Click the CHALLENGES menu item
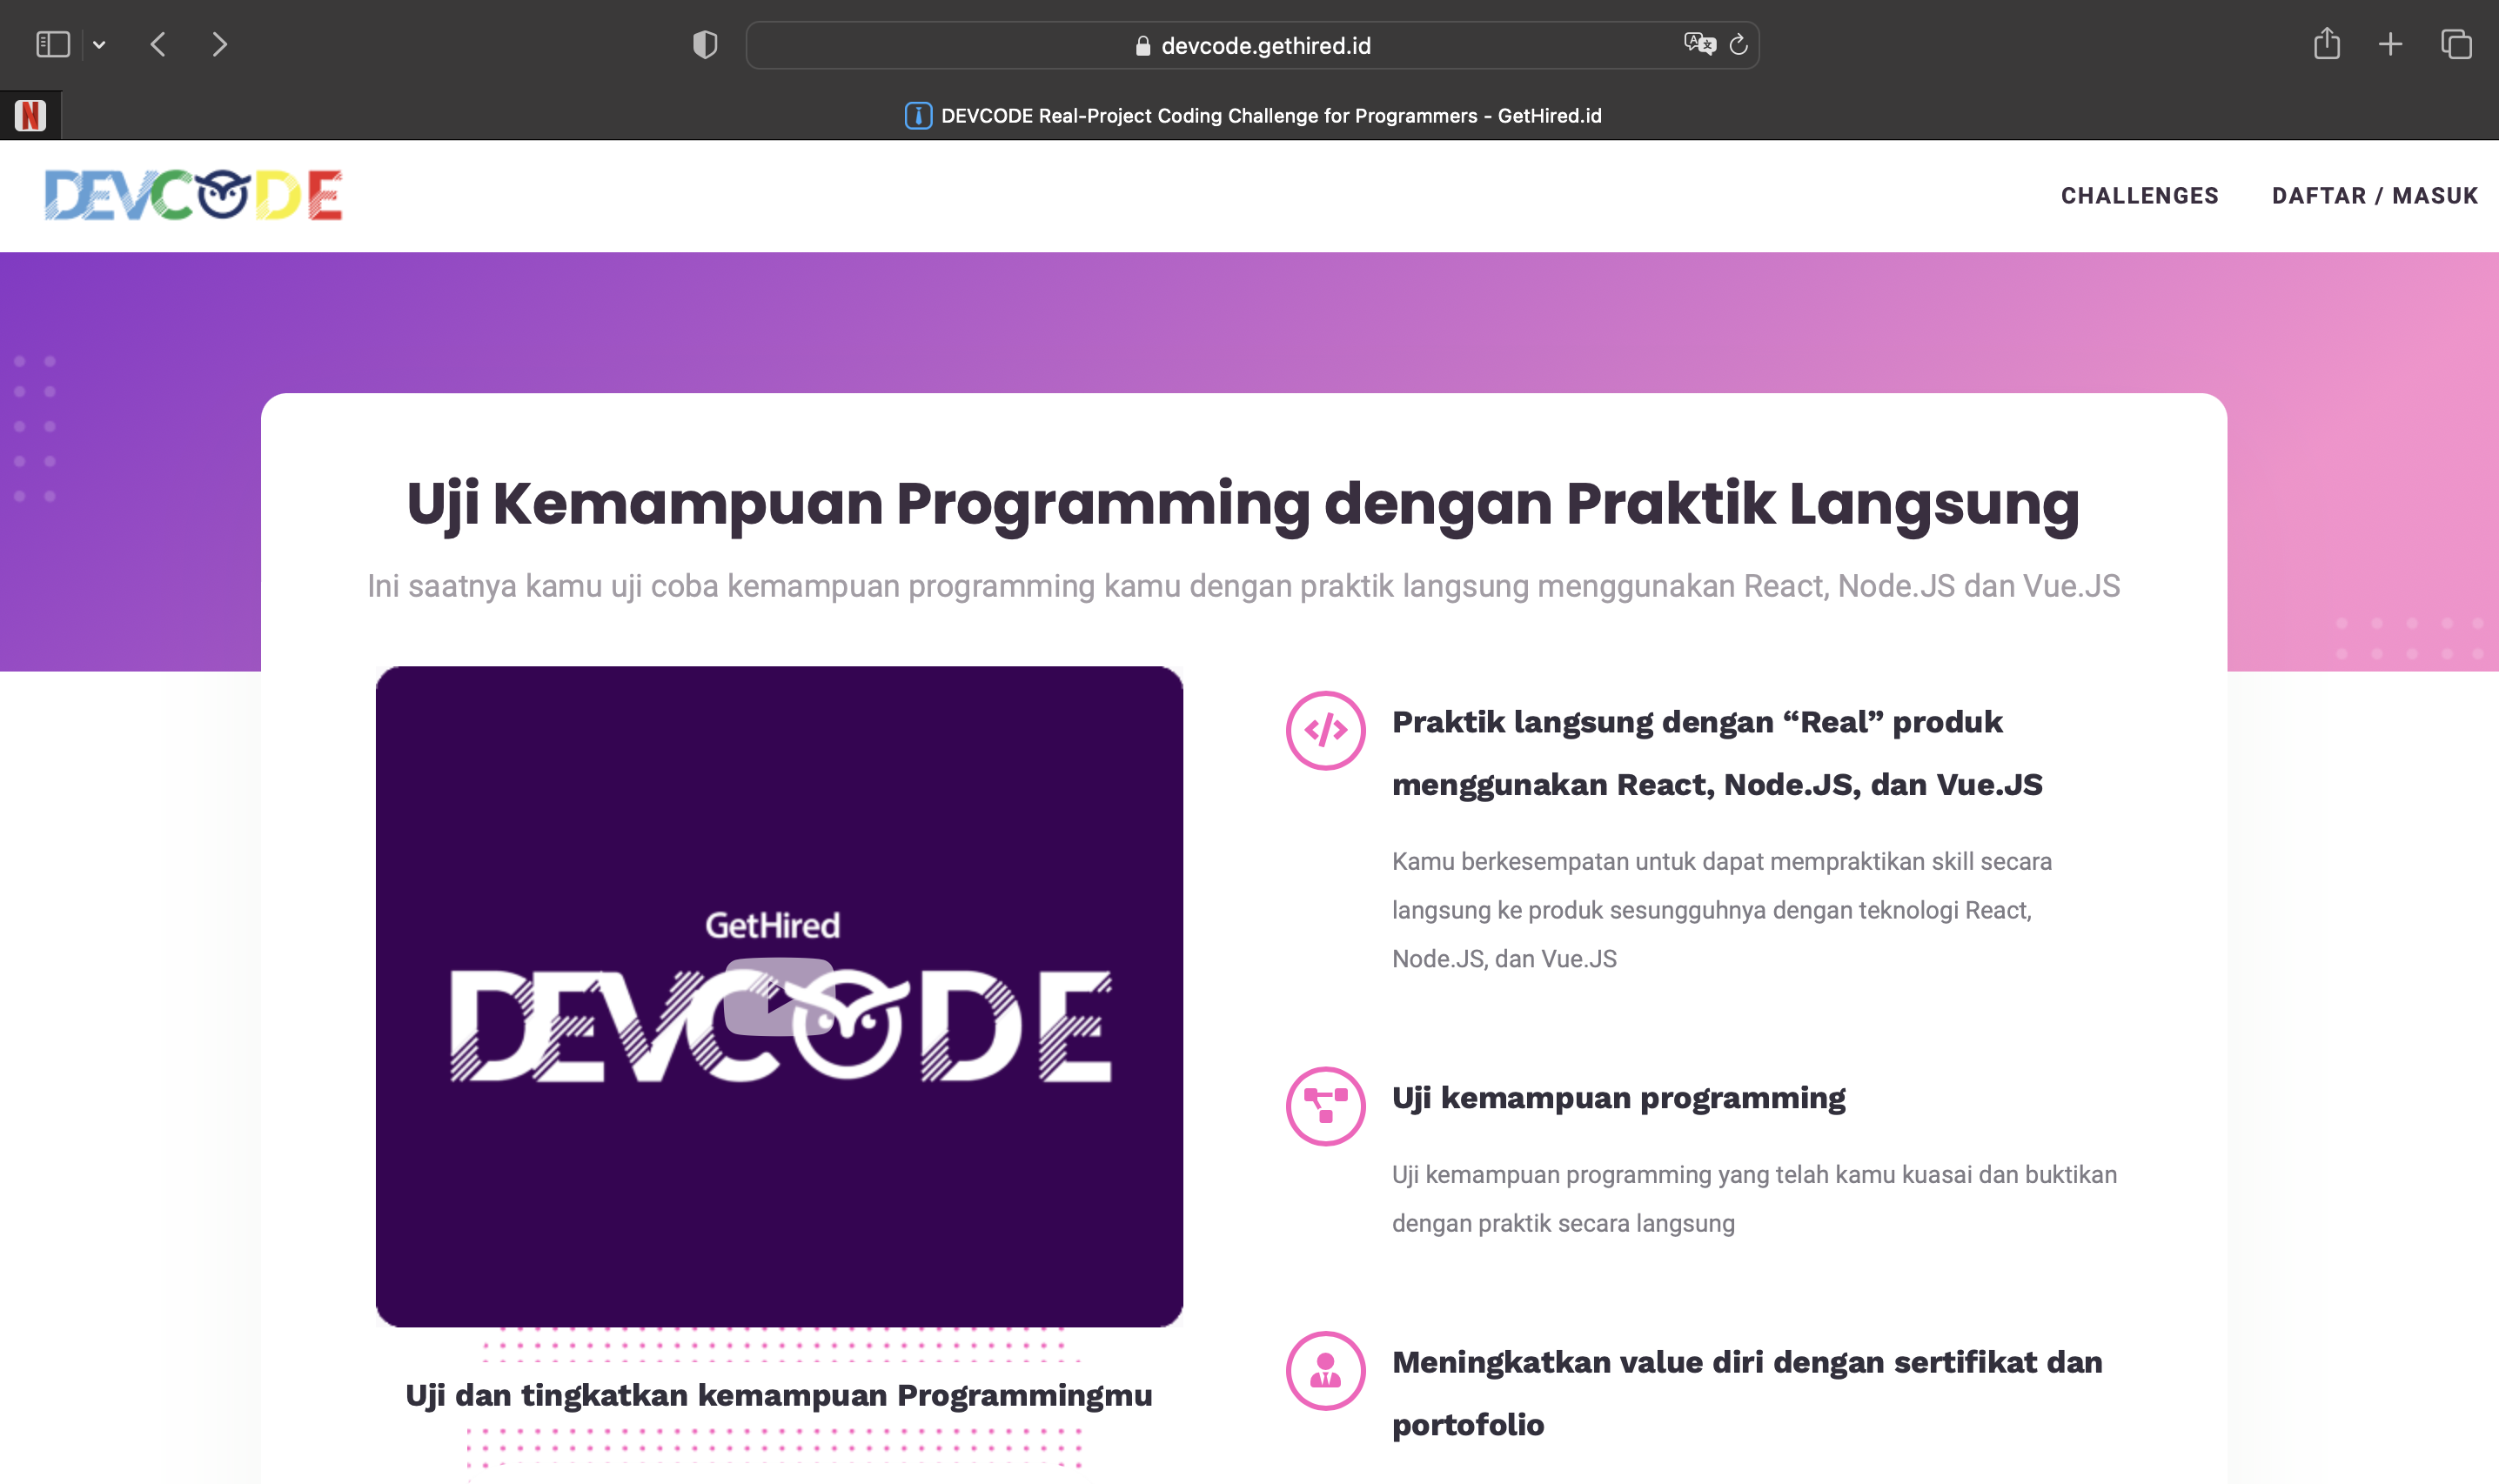 [2141, 194]
